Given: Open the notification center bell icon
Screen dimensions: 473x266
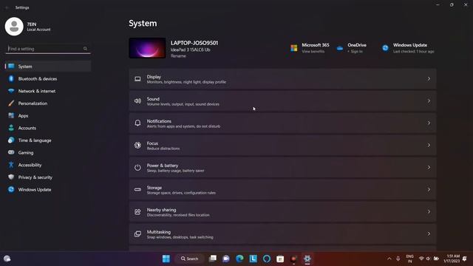Looking at the screenshot, I should coord(465,259).
